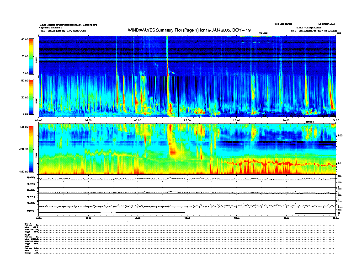Screen dimensions: 362x280
Task: Click the 20.00 label on RAD2 scale
Action: (25, 56)
